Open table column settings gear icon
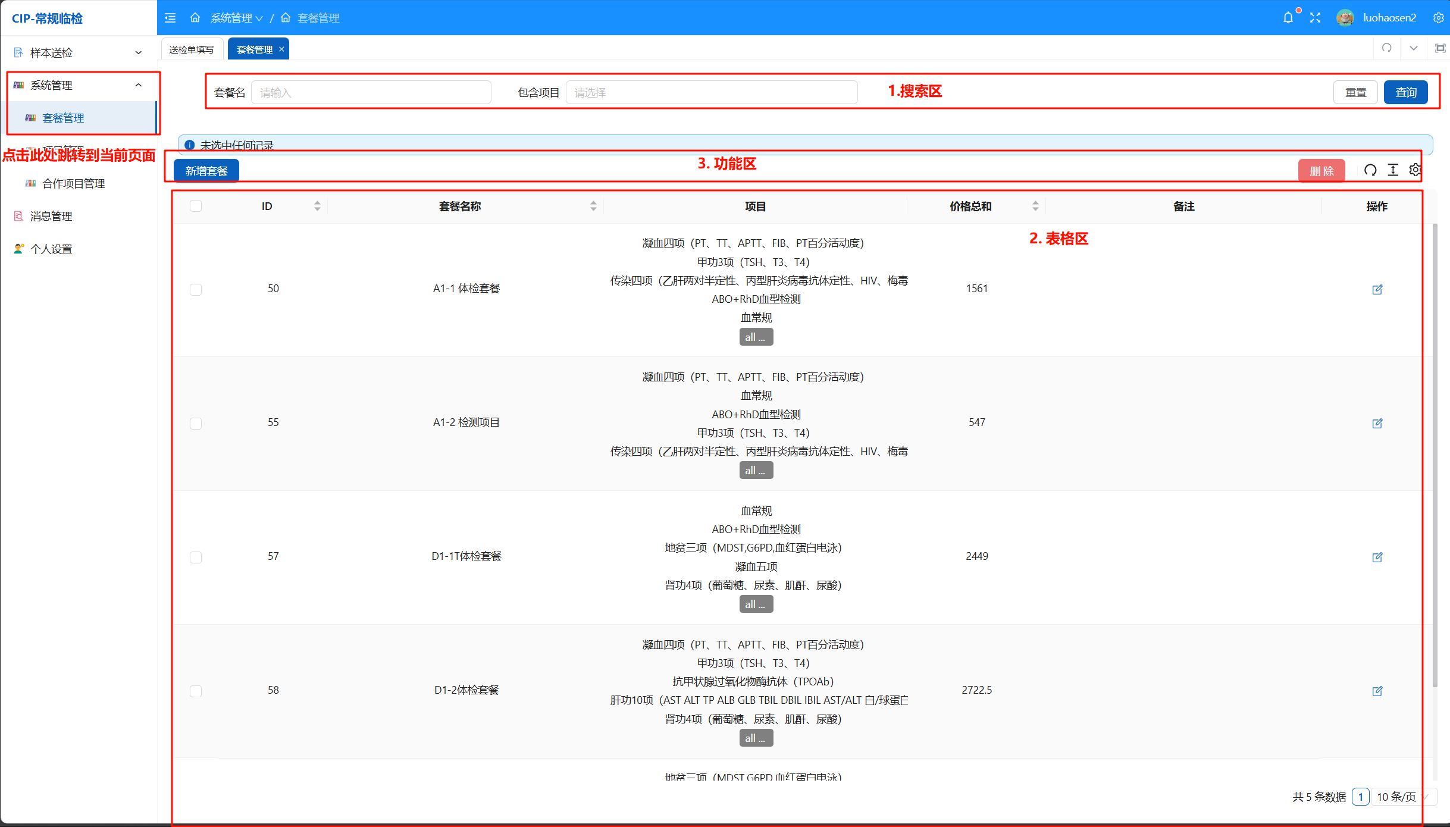 [1415, 170]
